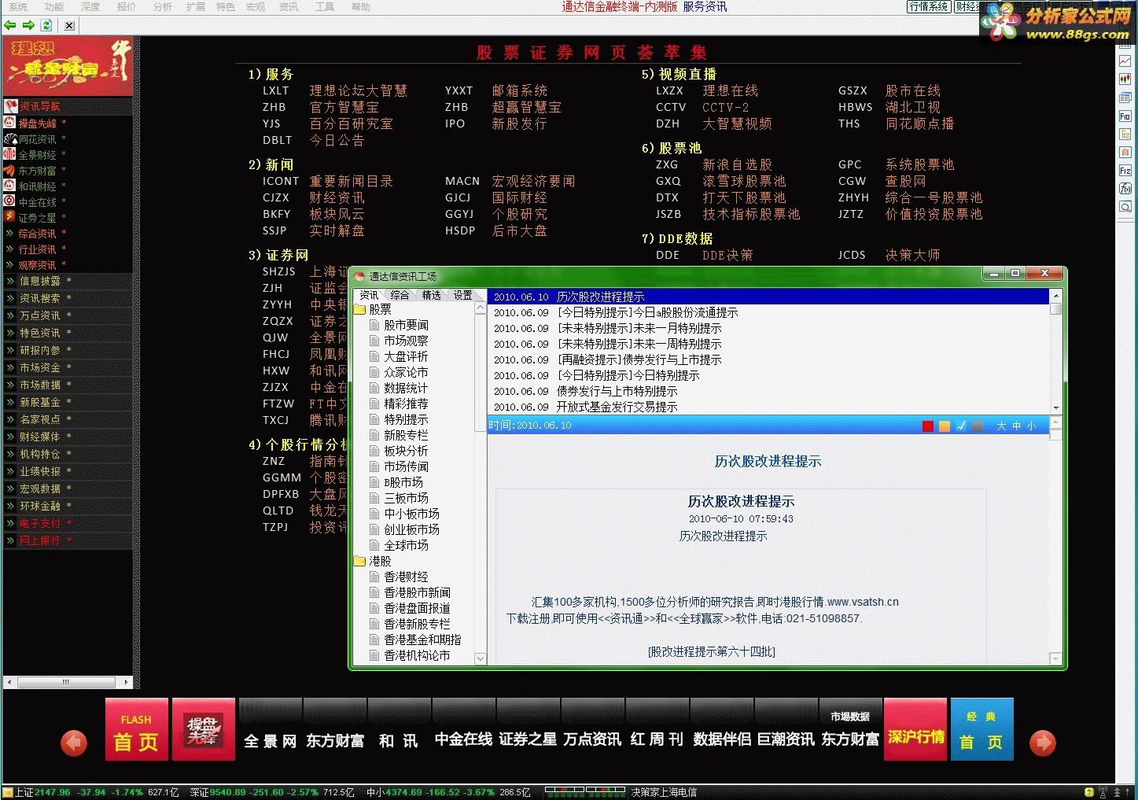Open the CCTV-2 video link
The height and width of the screenshot is (800, 1138).
point(725,107)
